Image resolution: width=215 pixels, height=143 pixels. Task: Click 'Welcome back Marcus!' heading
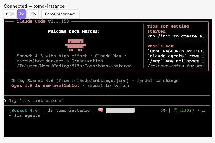point(74,31)
